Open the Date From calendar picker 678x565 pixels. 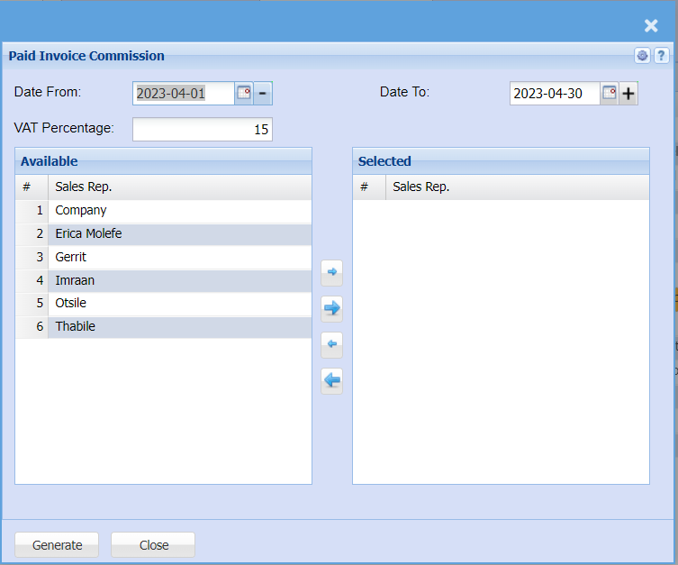pyautogui.click(x=243, y=93)
